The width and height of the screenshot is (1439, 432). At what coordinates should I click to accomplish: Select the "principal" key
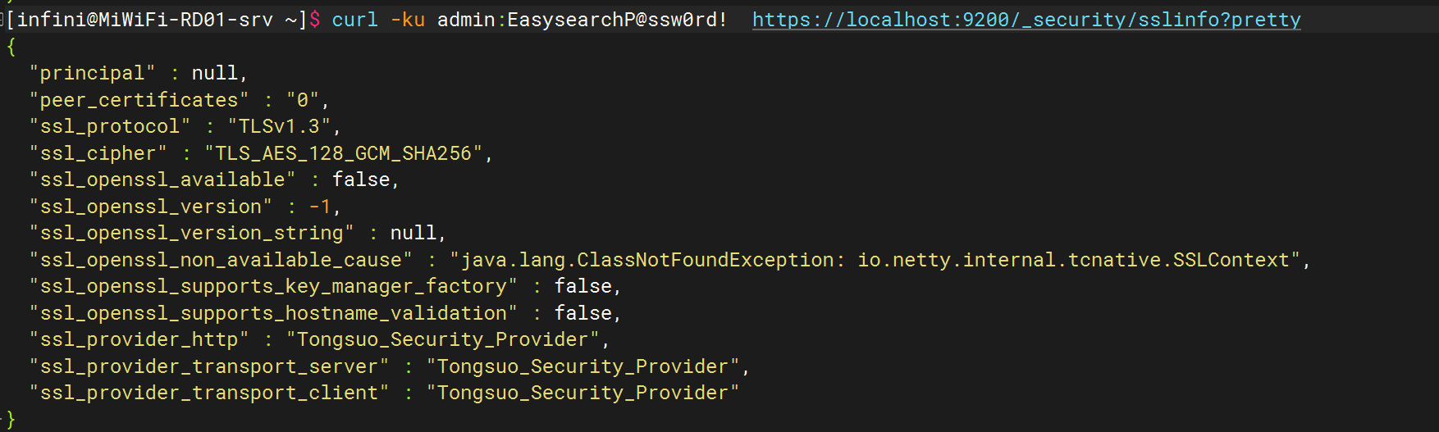[x=92, y=73]
